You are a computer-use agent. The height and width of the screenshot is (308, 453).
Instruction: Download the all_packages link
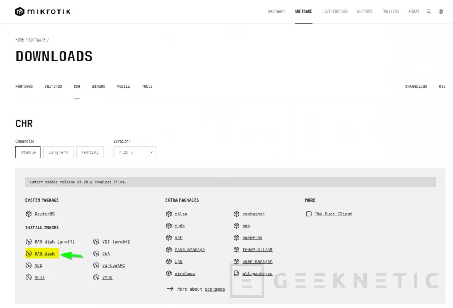(x=257, y=274)
